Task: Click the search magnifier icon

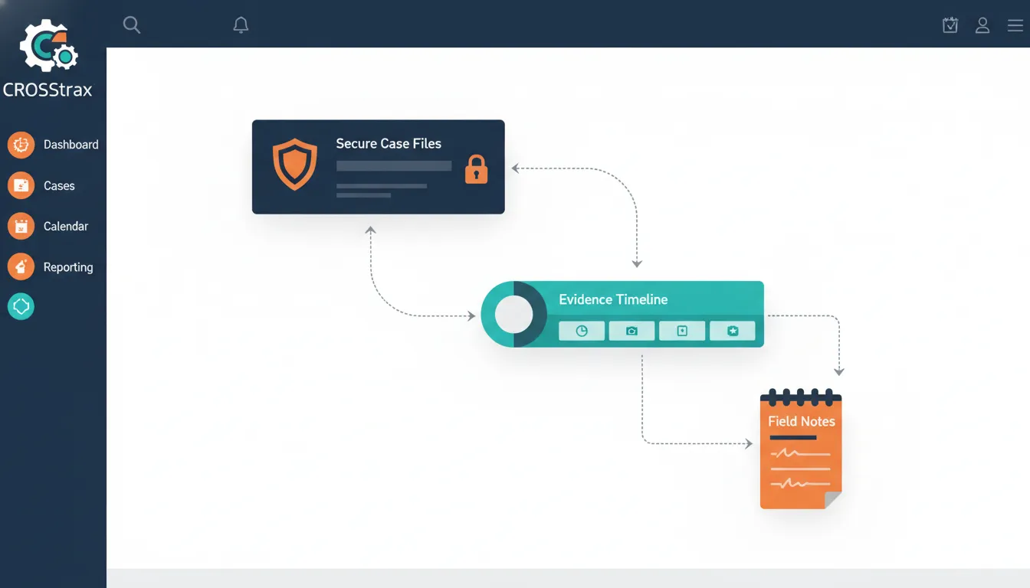Action: 132,25
